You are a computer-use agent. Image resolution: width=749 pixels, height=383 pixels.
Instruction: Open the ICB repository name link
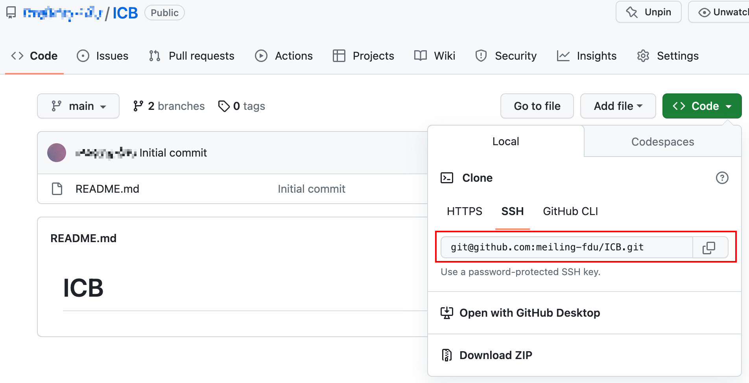point(125,13)
